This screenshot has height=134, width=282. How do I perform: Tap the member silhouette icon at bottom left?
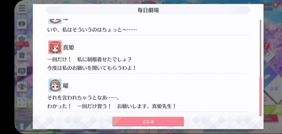[22, 126]
